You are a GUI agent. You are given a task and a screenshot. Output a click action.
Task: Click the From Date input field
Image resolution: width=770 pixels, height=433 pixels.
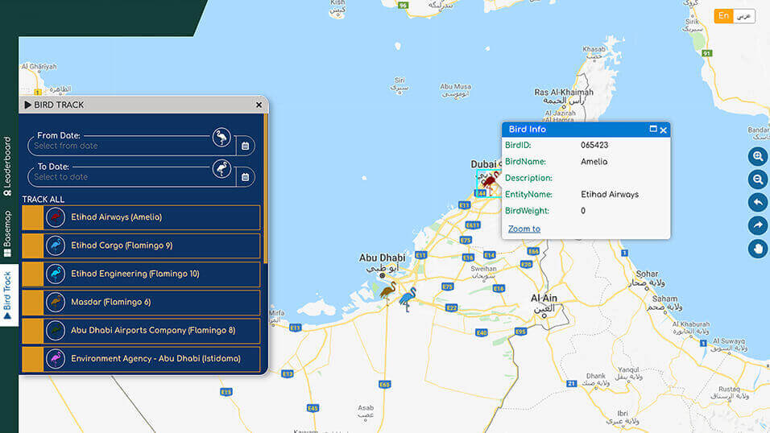131,146
